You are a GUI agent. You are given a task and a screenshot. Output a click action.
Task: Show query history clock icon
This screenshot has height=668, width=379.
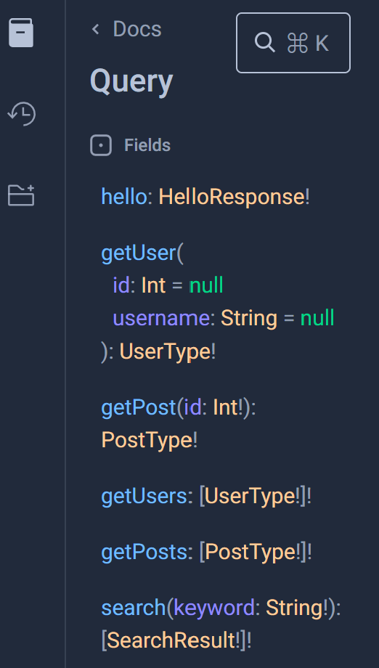(21, 114)
